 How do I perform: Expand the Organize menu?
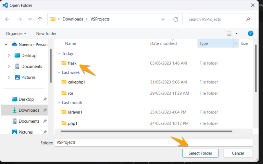point(16,33)
